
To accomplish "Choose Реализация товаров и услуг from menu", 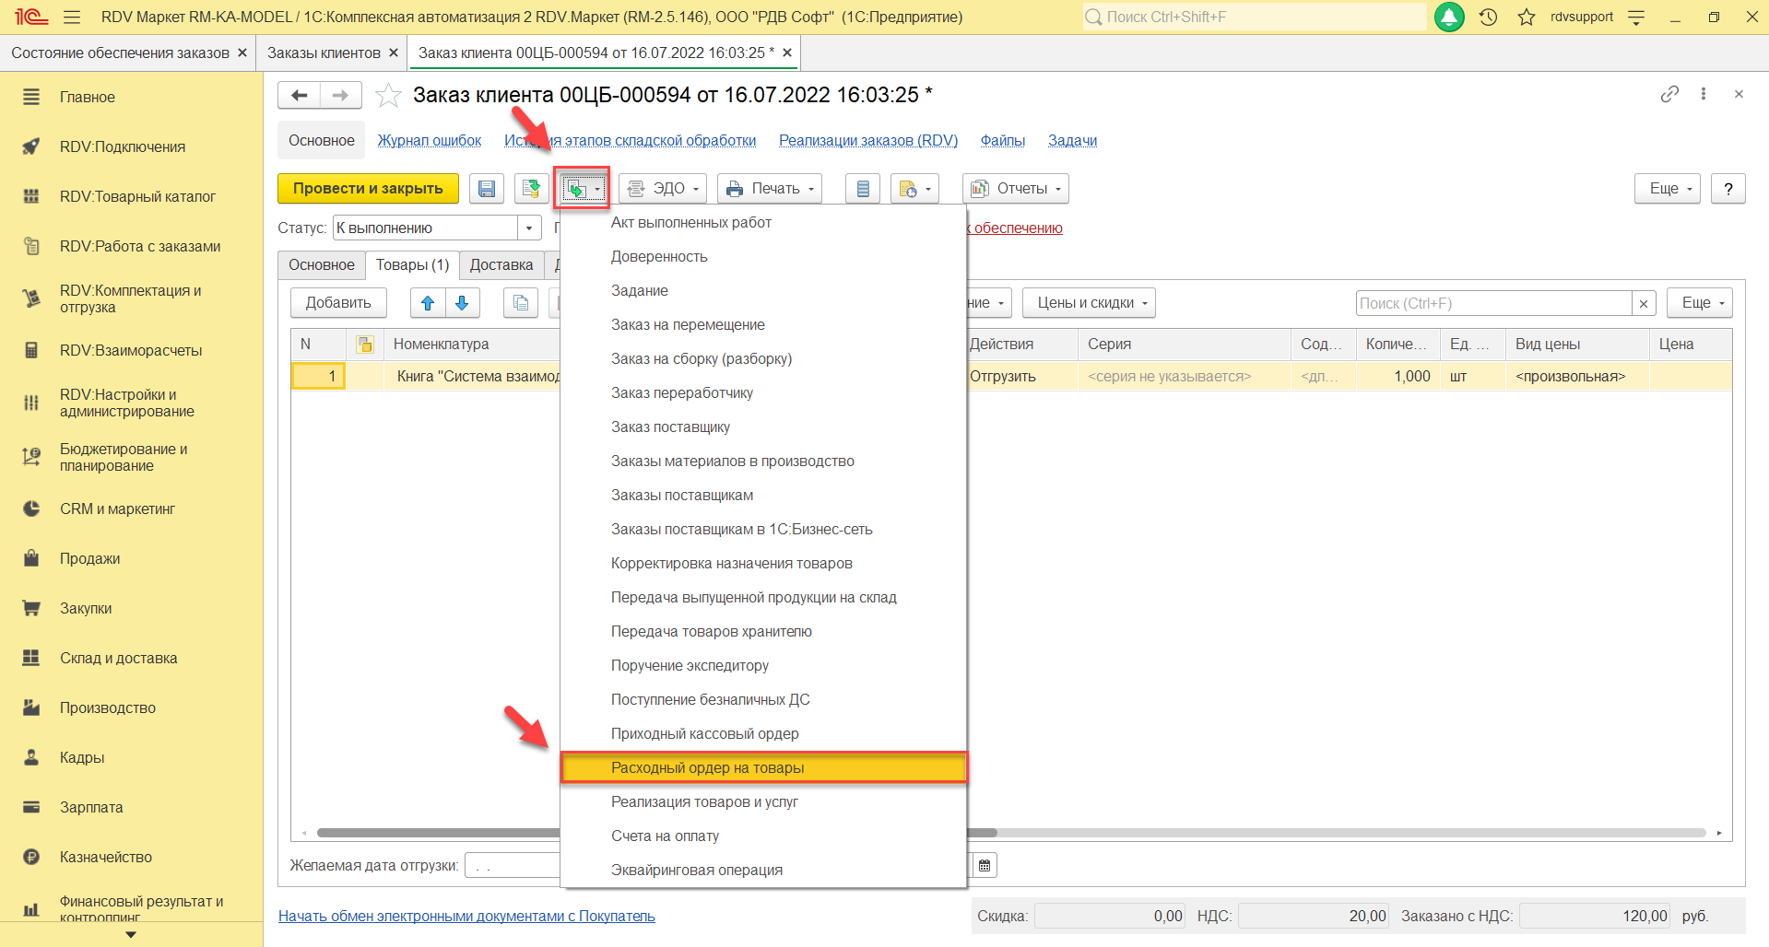I will (704, 801).
